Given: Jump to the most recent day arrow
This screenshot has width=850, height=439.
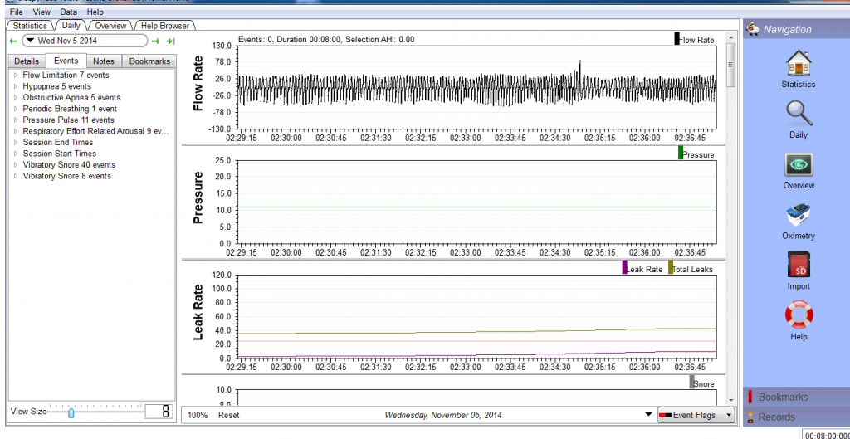Looking at the screenshot, I should [x=170, y=41].
